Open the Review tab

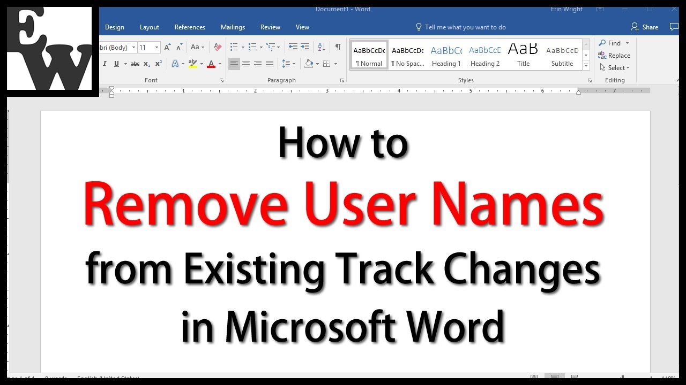270,27
